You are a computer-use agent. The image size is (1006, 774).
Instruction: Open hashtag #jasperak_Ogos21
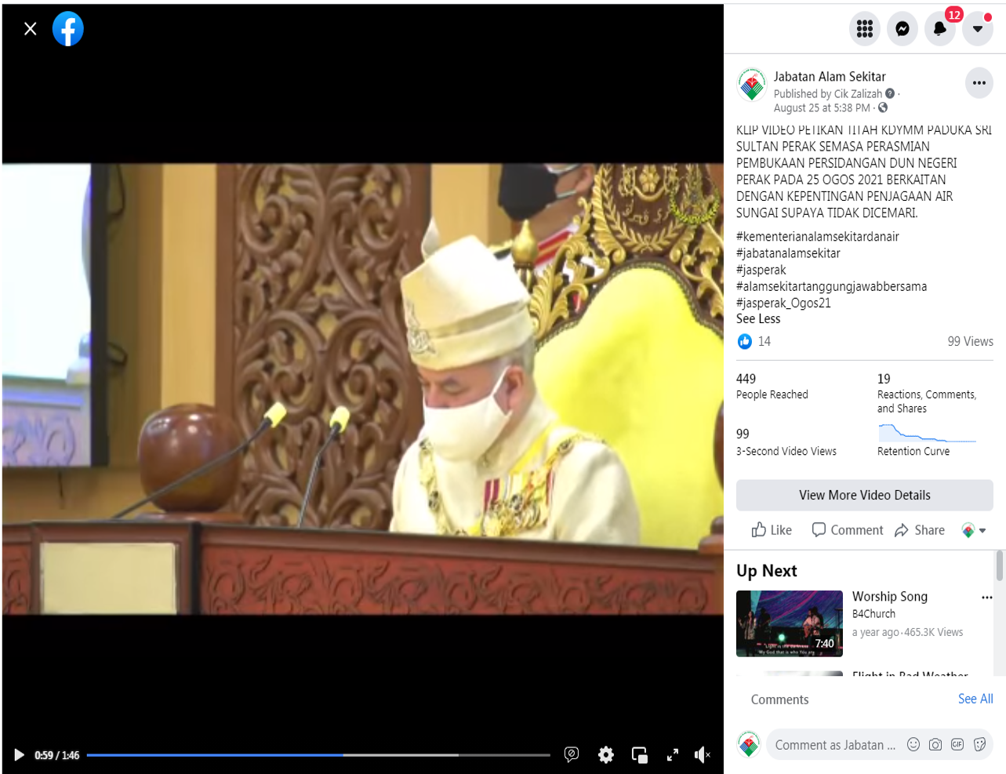(783, 303)
